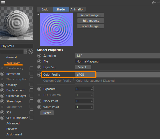Switch to the Basic tab
This screenshot has width=160, height=139.
pos(45,9)
